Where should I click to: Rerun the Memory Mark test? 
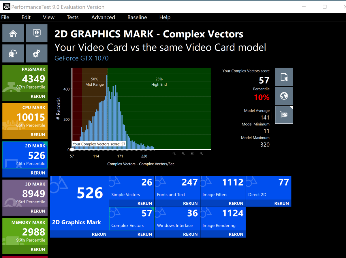pos(38,249)
